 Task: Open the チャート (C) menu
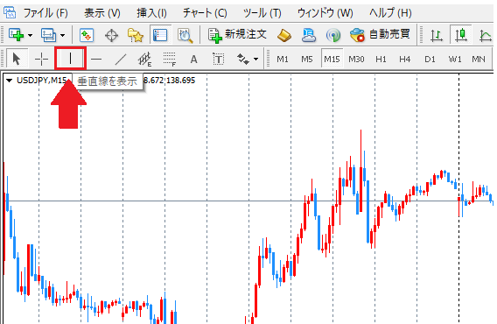click(205, 13)
